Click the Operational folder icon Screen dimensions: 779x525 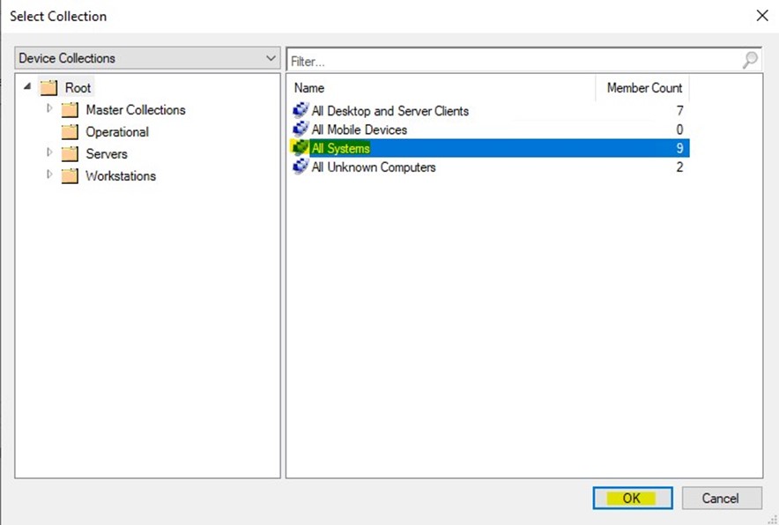(x=70, y=132)
